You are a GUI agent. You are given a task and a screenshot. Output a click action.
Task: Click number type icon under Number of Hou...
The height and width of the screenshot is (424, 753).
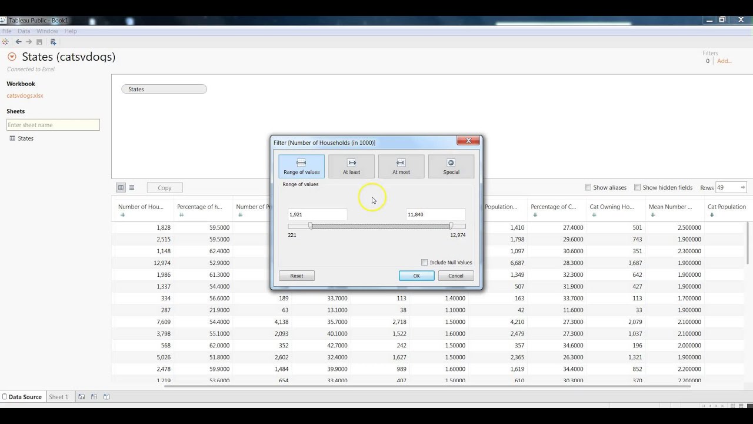point(122,215)
